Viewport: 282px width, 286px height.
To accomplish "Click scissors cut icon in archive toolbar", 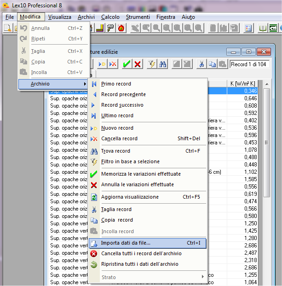I will [201, 64].
